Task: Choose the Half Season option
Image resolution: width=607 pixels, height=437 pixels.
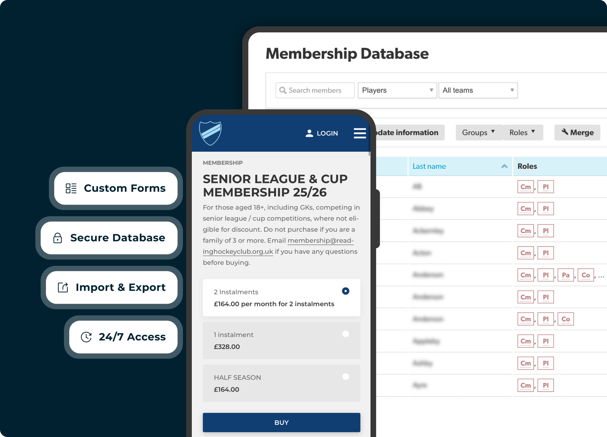Action: pos(345,377)
